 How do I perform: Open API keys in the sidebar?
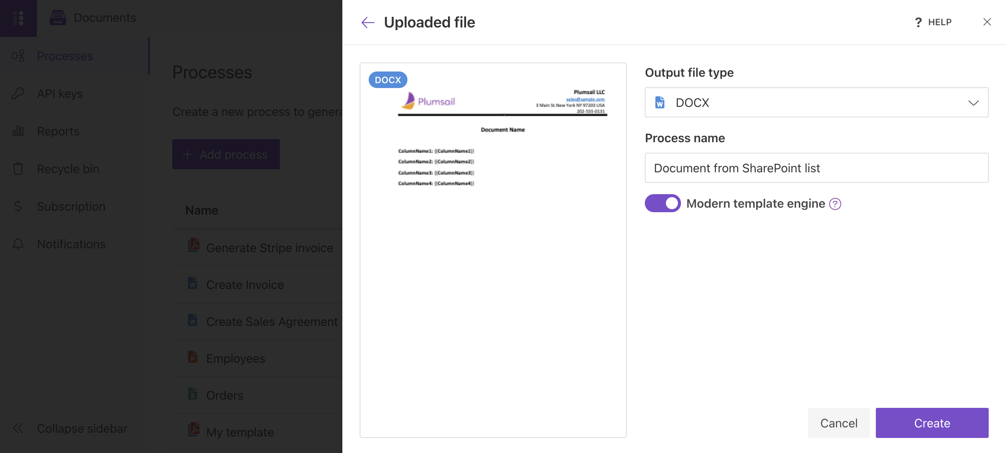pos(74,93)
